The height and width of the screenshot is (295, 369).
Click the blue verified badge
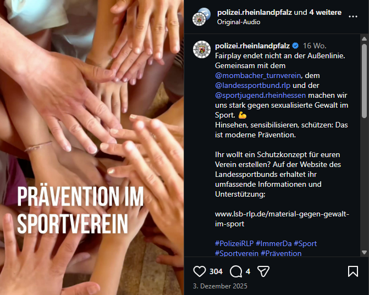pyautogui.click(x=295, y=46)
